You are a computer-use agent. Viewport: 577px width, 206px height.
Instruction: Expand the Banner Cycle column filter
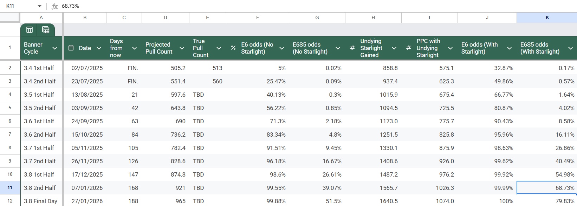54,48
